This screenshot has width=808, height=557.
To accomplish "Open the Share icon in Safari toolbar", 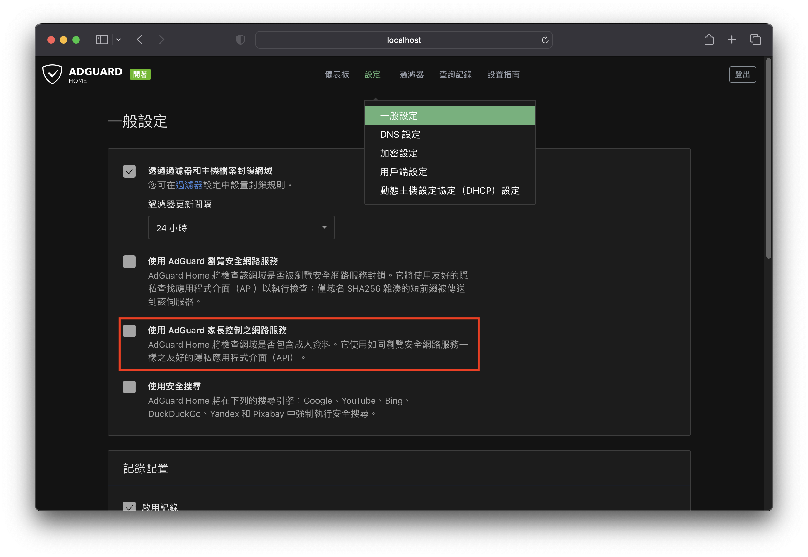I will tap(709, 39).
